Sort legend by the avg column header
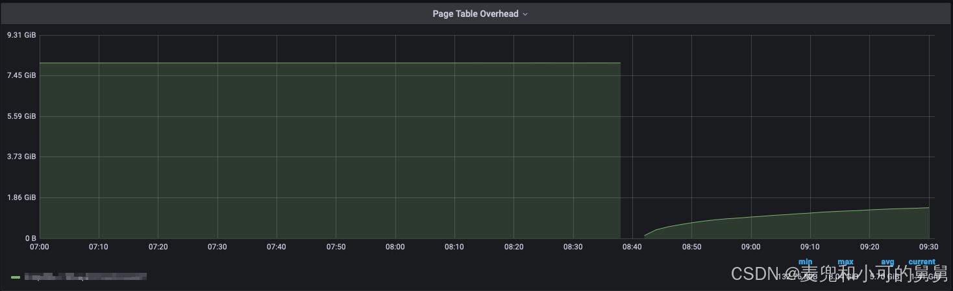Image resolution: width=953 pixels, height=291 pixels. (x=887, y=262)
